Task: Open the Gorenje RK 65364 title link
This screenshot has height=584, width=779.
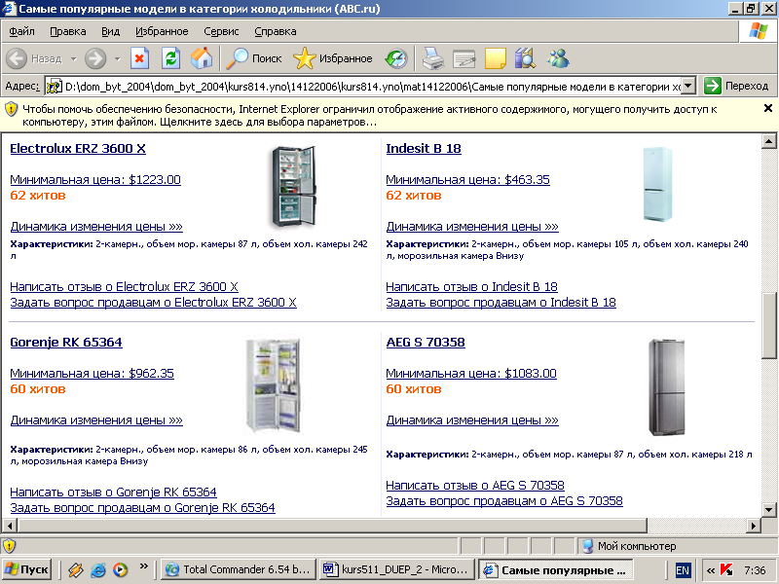Action: [x=66, y=343]
